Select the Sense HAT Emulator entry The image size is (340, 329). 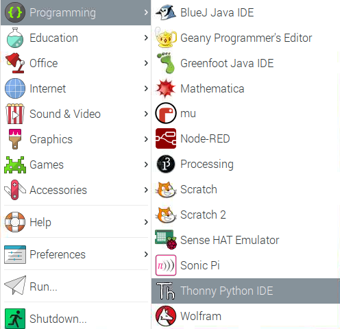245,240
